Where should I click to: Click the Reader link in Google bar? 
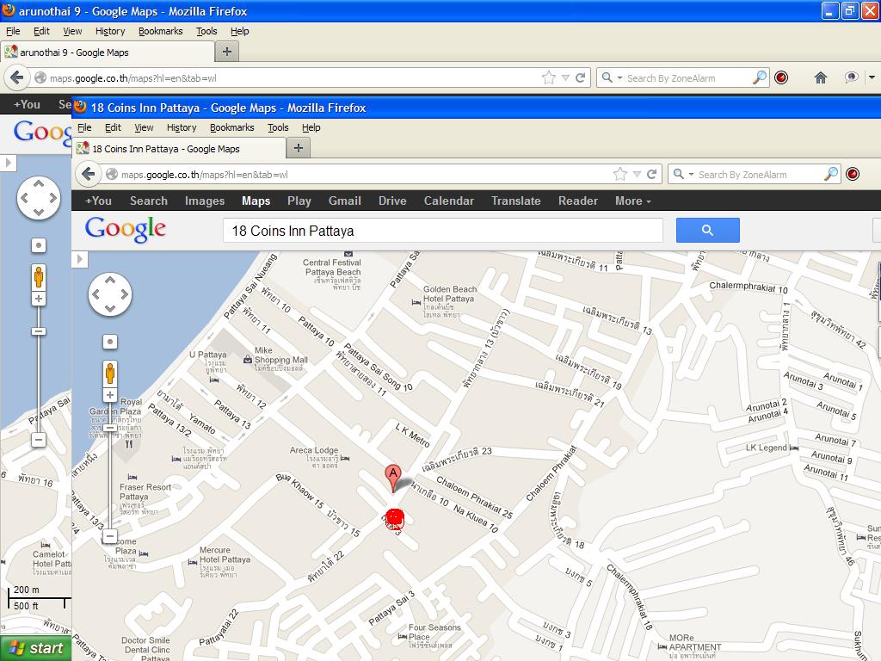[x=577, y=201]
